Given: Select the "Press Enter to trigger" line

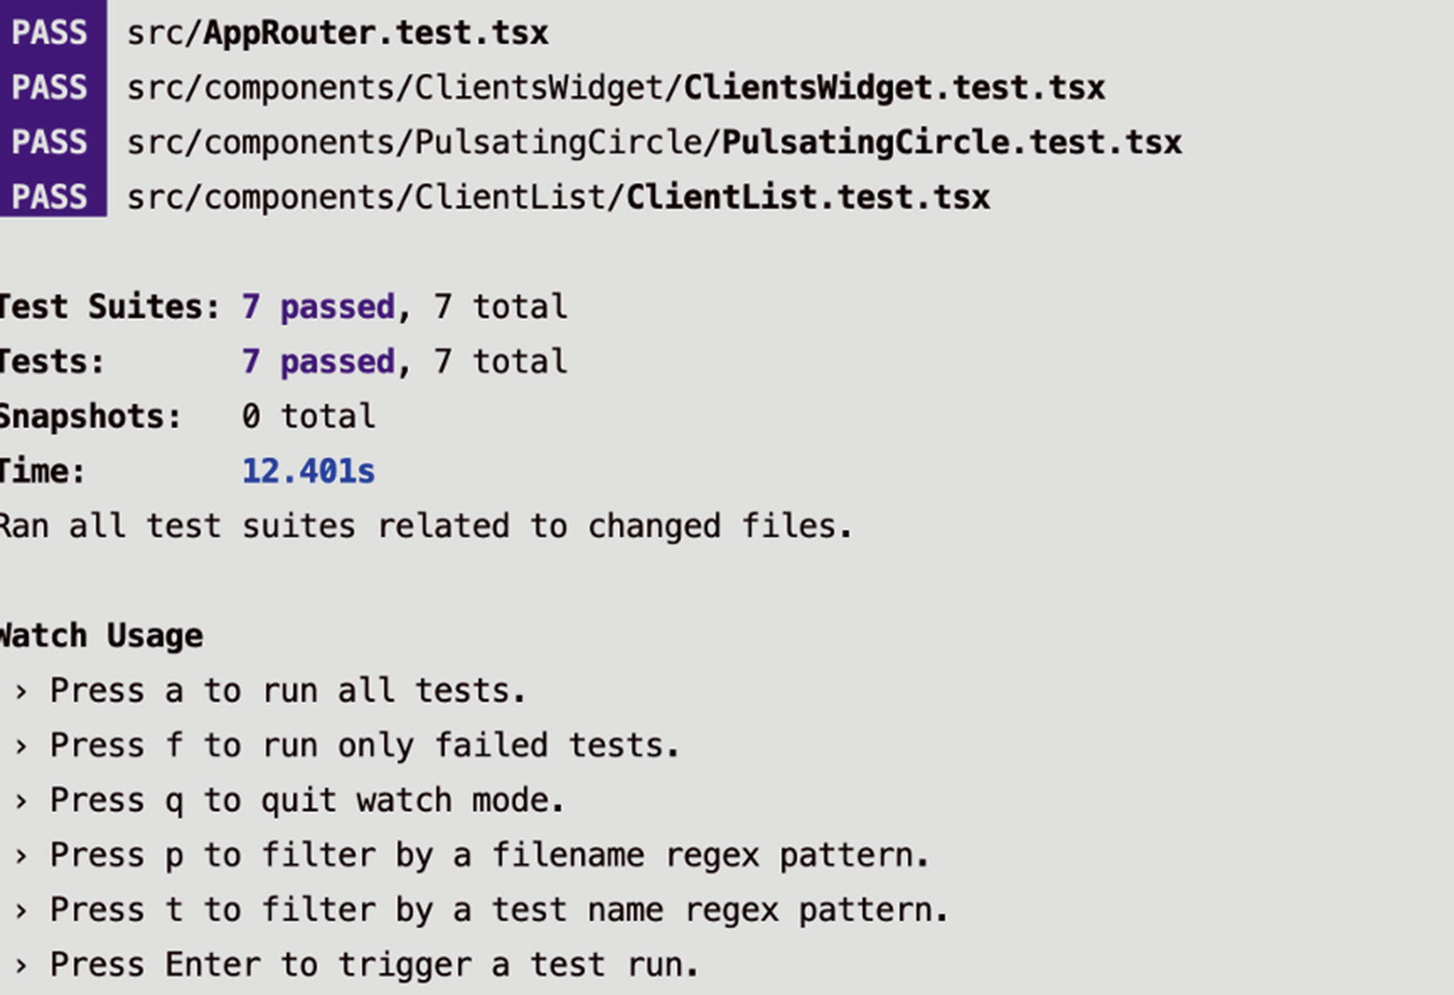Looking at the screenshot, I should pos(374,965).
